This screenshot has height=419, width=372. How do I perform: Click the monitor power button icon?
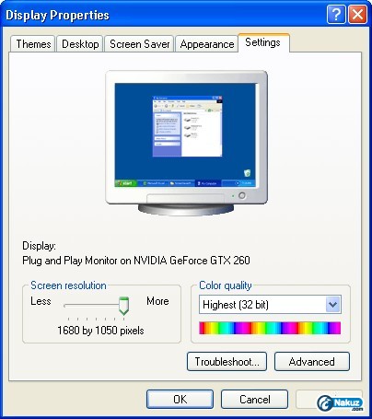[x=242, y=195]
